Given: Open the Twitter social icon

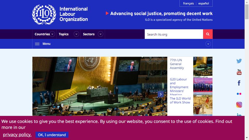Looking at the screenshot, I should click(239, 61).
